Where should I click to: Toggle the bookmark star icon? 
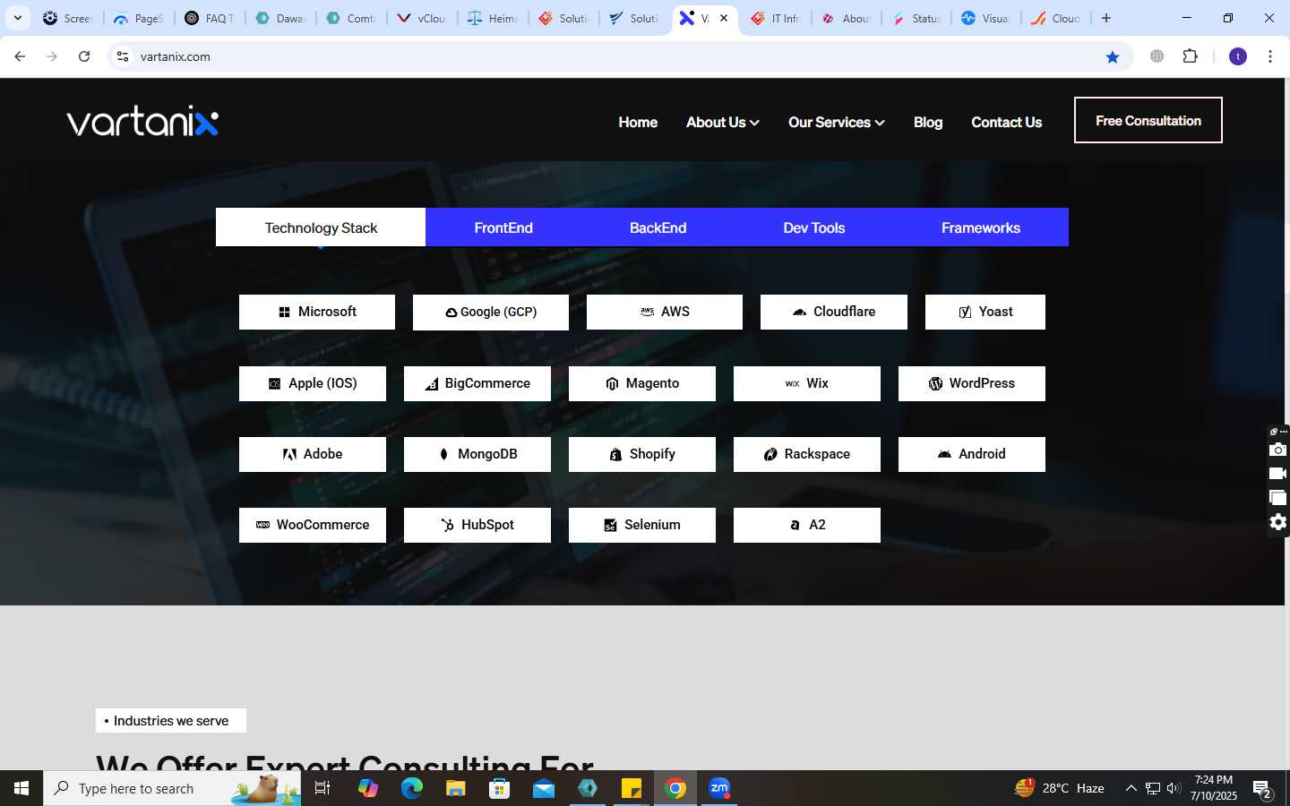(1113, 56)
